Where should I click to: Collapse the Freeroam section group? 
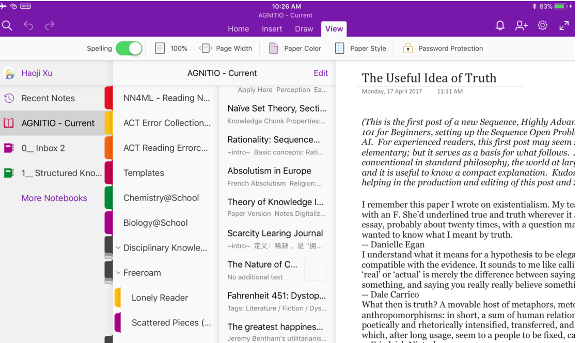coord(117,273)
